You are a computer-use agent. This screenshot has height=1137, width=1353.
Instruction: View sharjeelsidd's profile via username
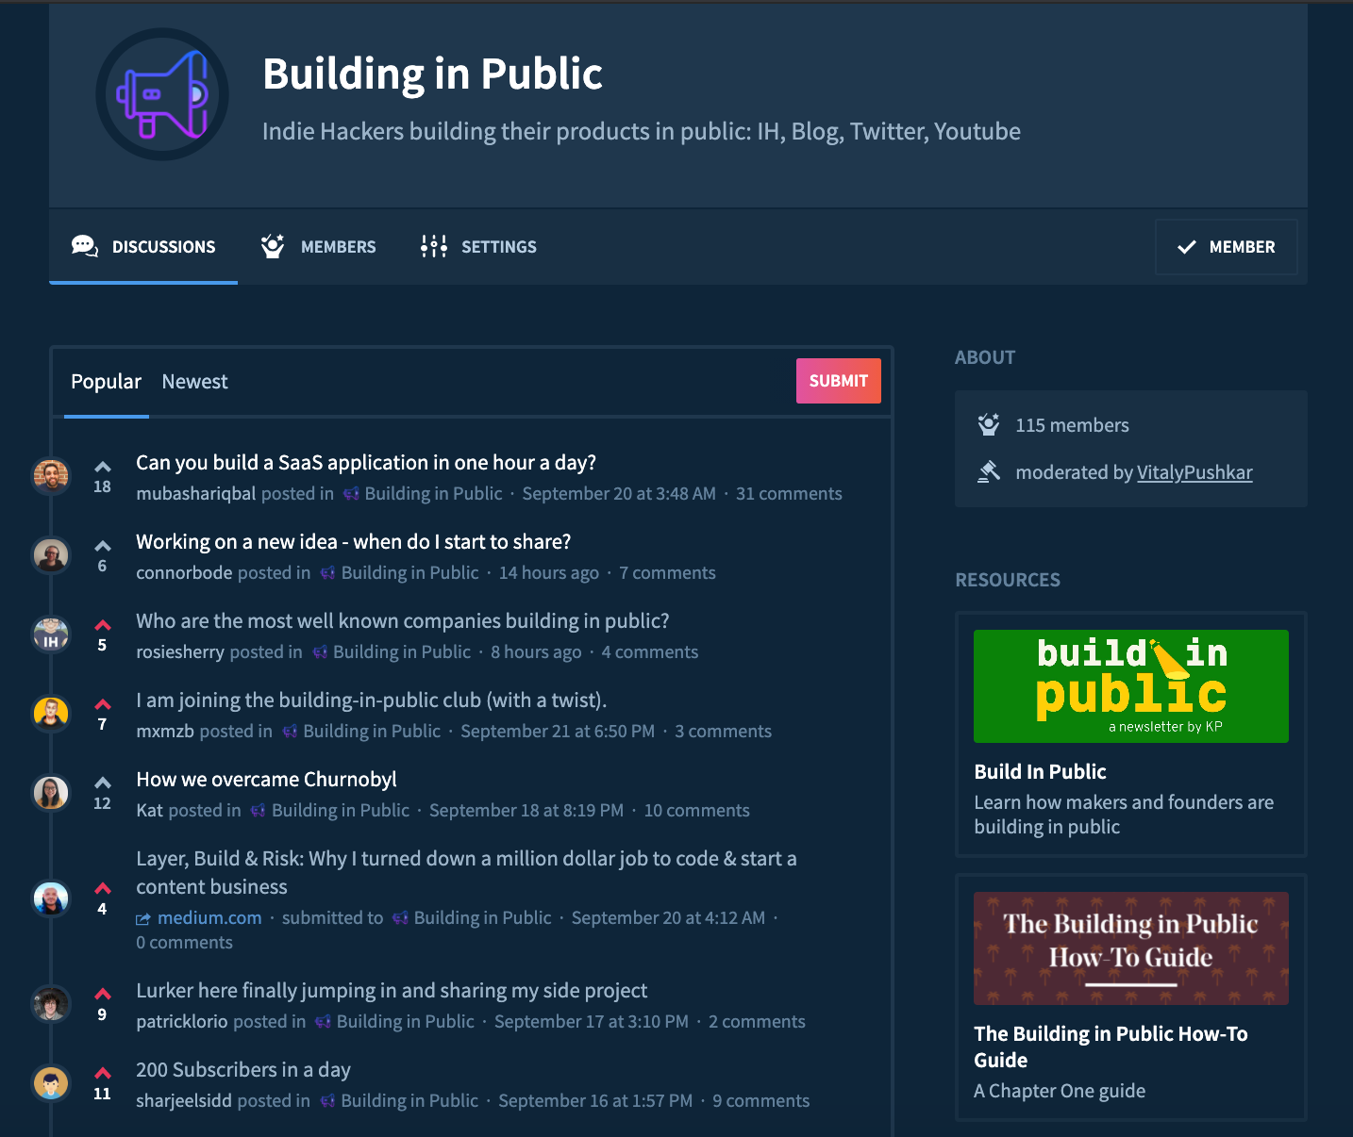[x=184, y=1101]
